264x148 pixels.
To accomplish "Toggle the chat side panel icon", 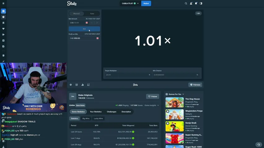I will [x=201, y=3].
